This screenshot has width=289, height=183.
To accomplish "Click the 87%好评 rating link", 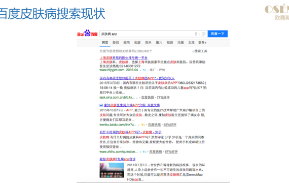I will (171, 152).
